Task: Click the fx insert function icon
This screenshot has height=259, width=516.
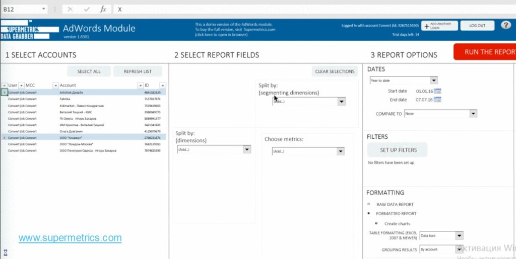Action: (103, 9)
